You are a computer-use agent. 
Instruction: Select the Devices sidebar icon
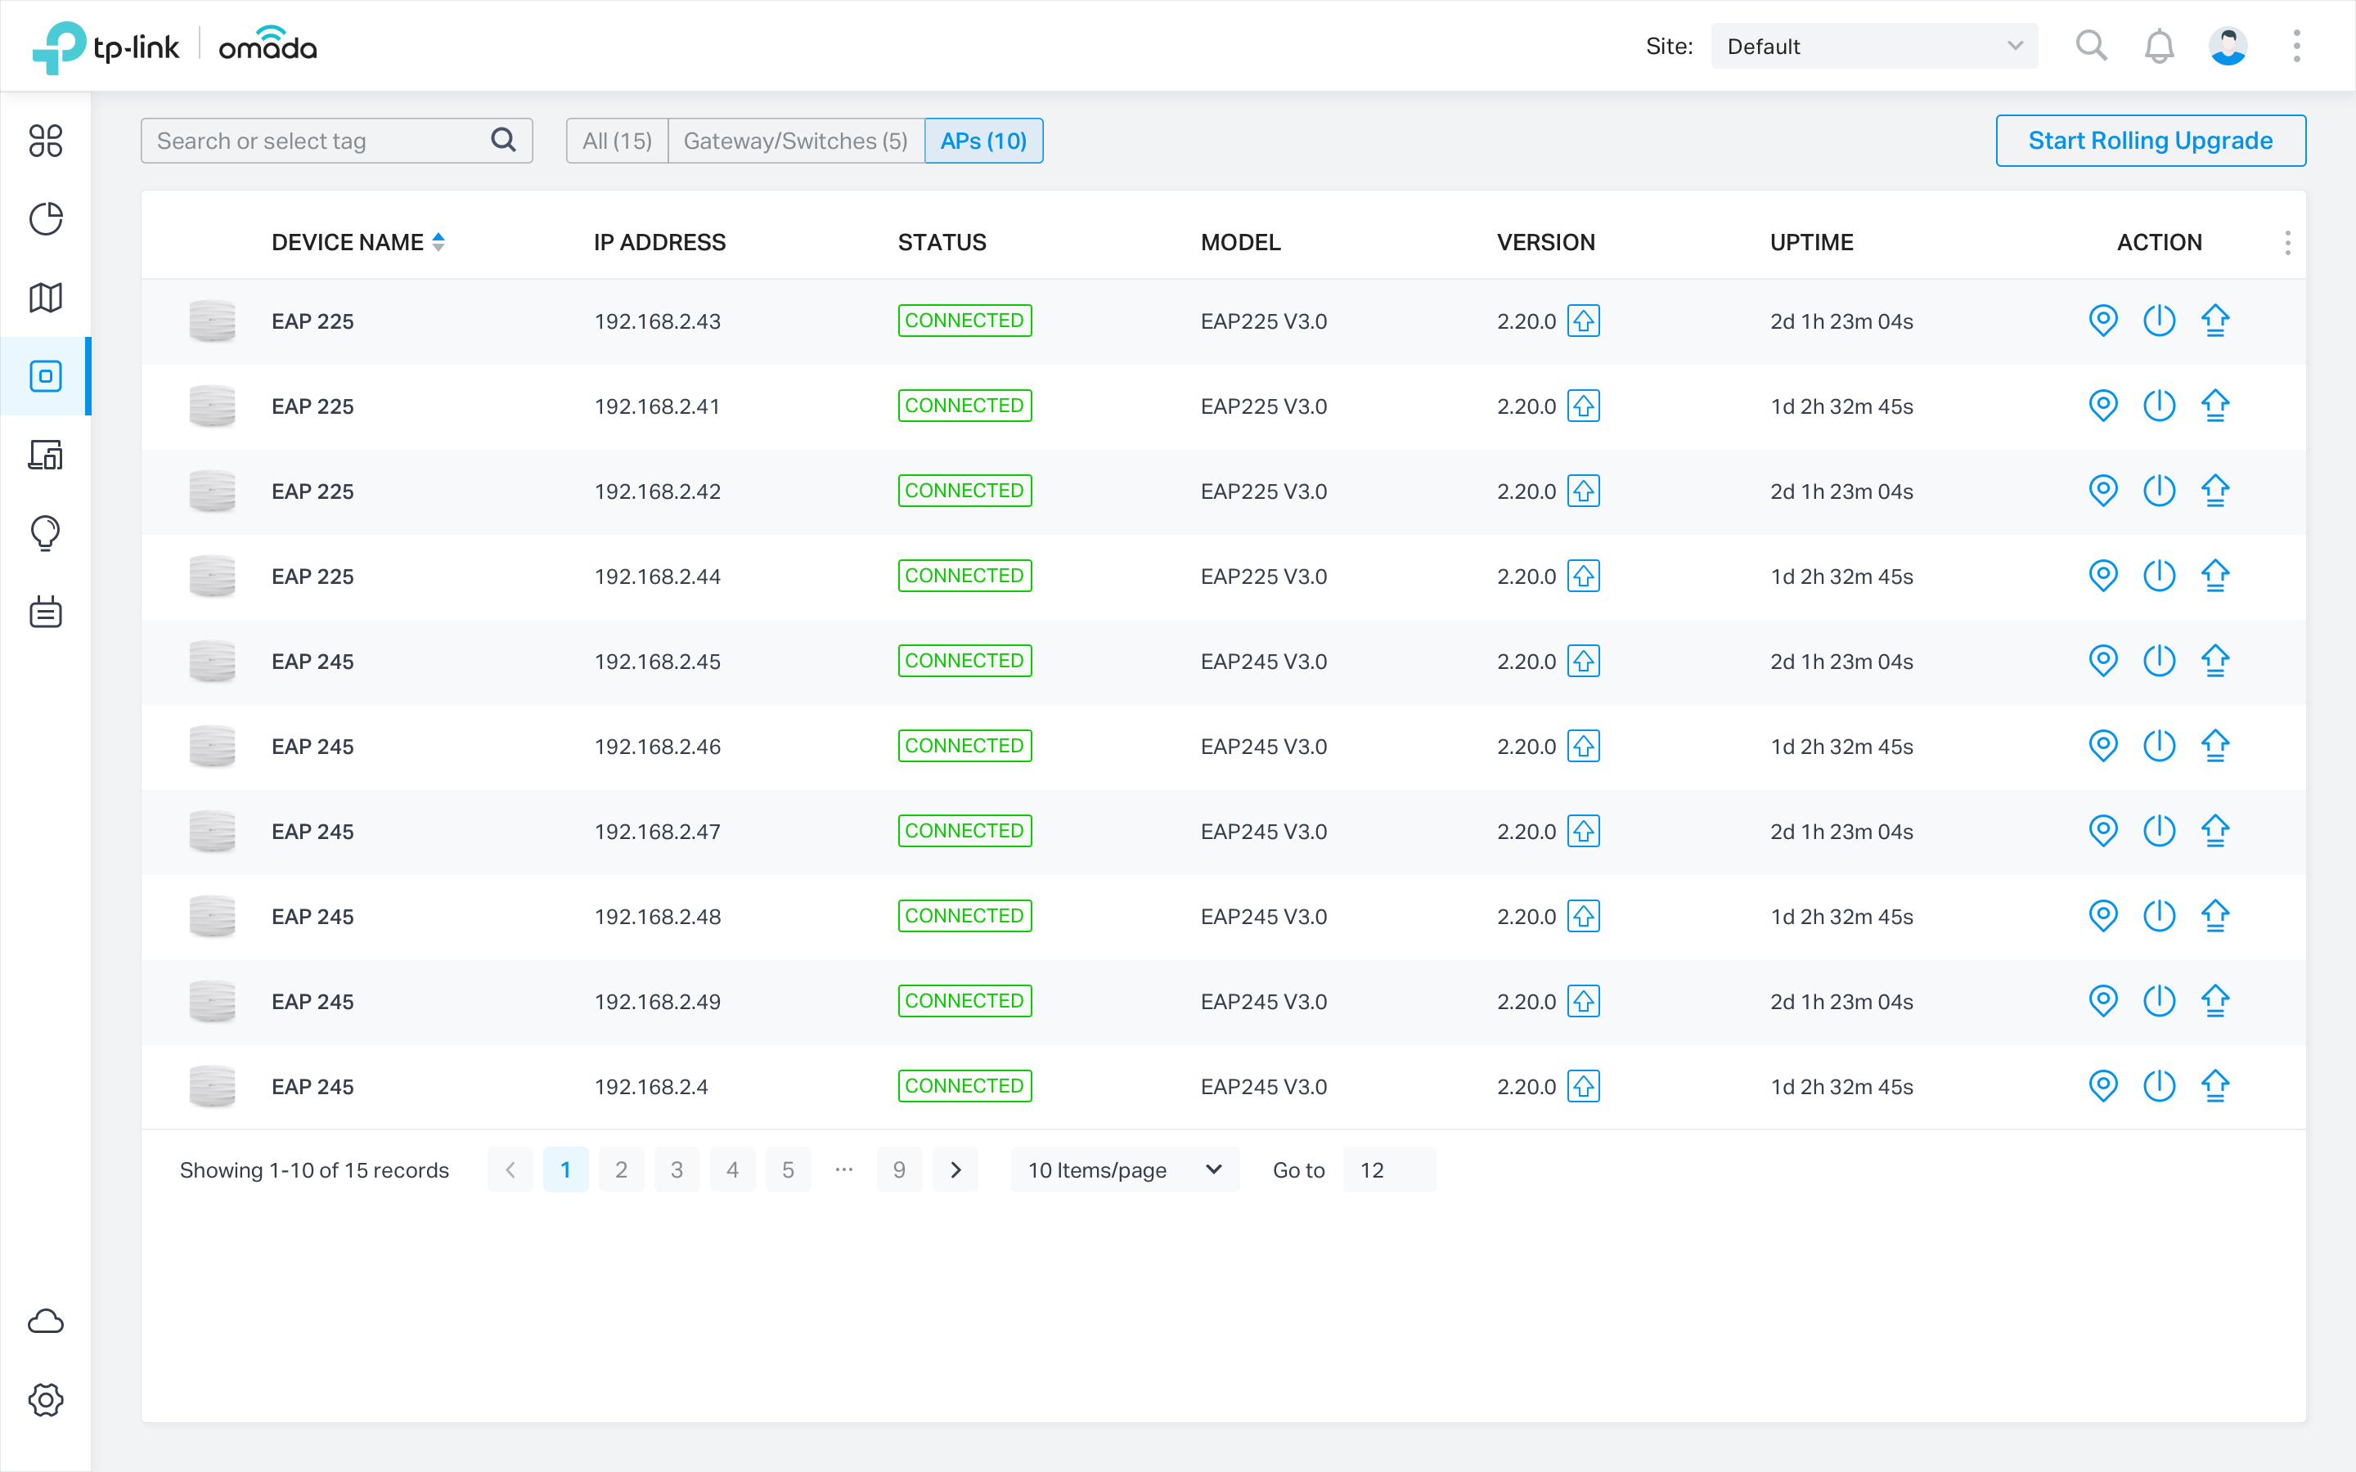pyautogui.click(x=46, y=376)
